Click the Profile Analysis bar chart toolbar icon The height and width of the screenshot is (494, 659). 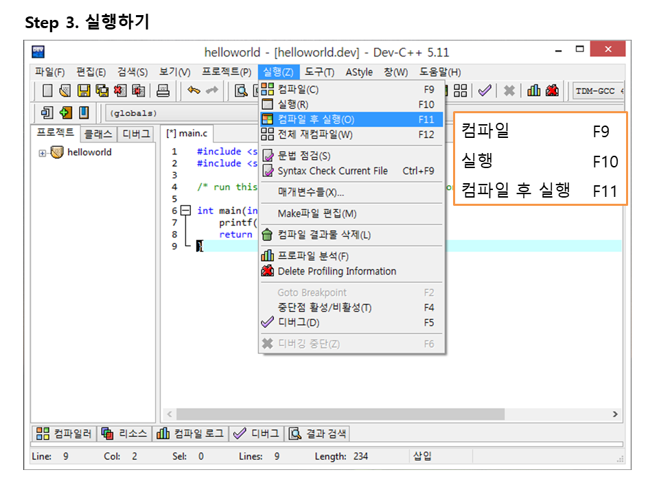[534, 91]
